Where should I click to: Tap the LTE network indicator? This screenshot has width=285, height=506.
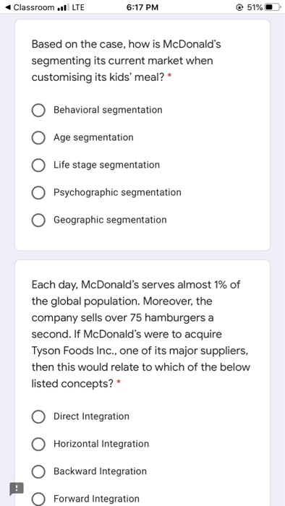pyautogui.click(x=78, y=7)
